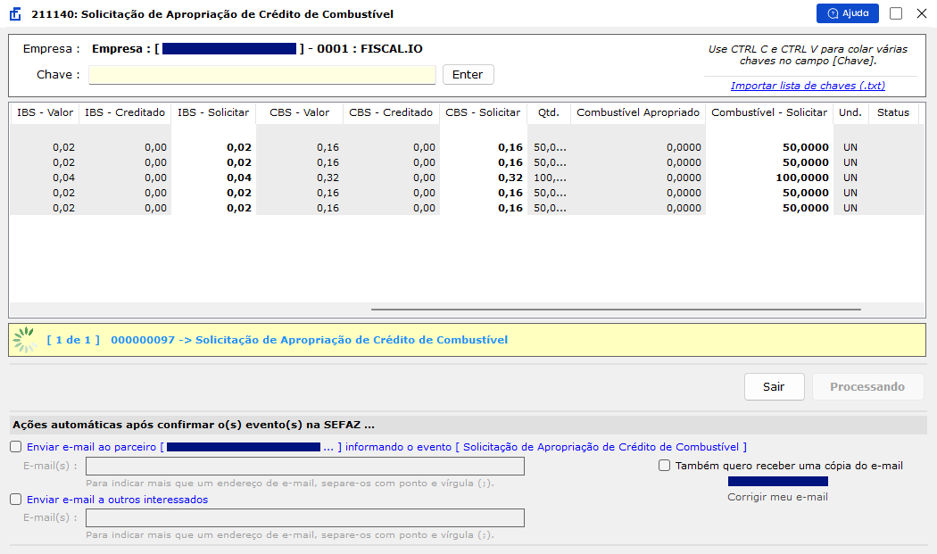The image size is (937, 554).
Task: Click the outros interessados E-mail(s) field
Action: click(305, 517)
